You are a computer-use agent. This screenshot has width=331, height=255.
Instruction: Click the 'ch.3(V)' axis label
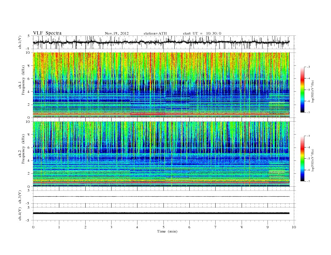20,197
